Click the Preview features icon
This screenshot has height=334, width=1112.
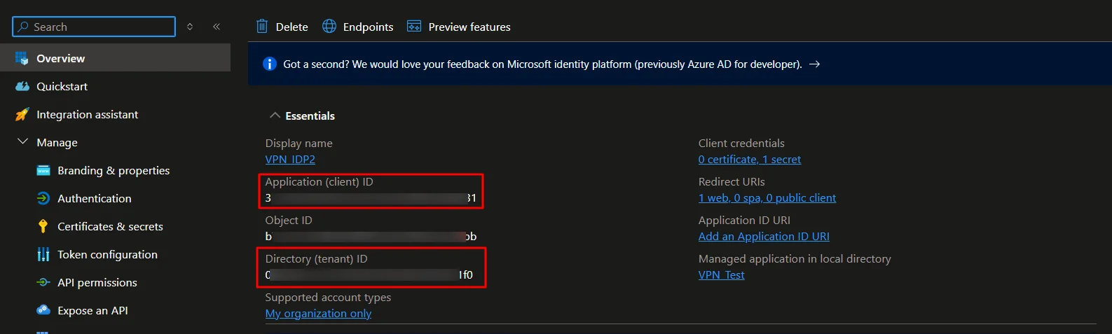pyautogui.click(x=414, y=27)
